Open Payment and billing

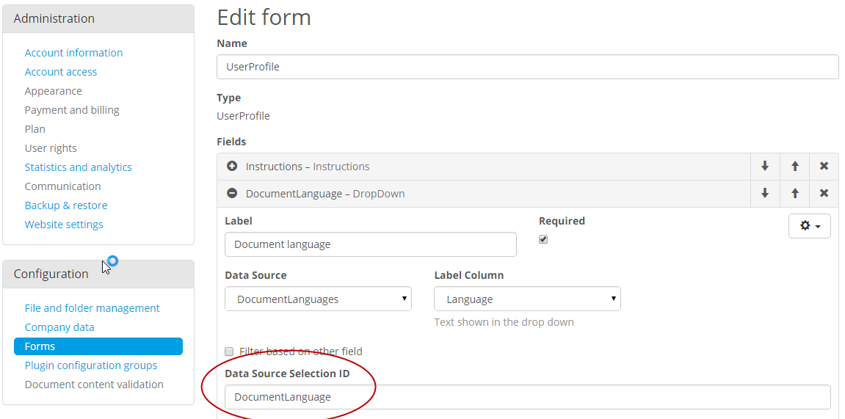(x=72, y=110)
